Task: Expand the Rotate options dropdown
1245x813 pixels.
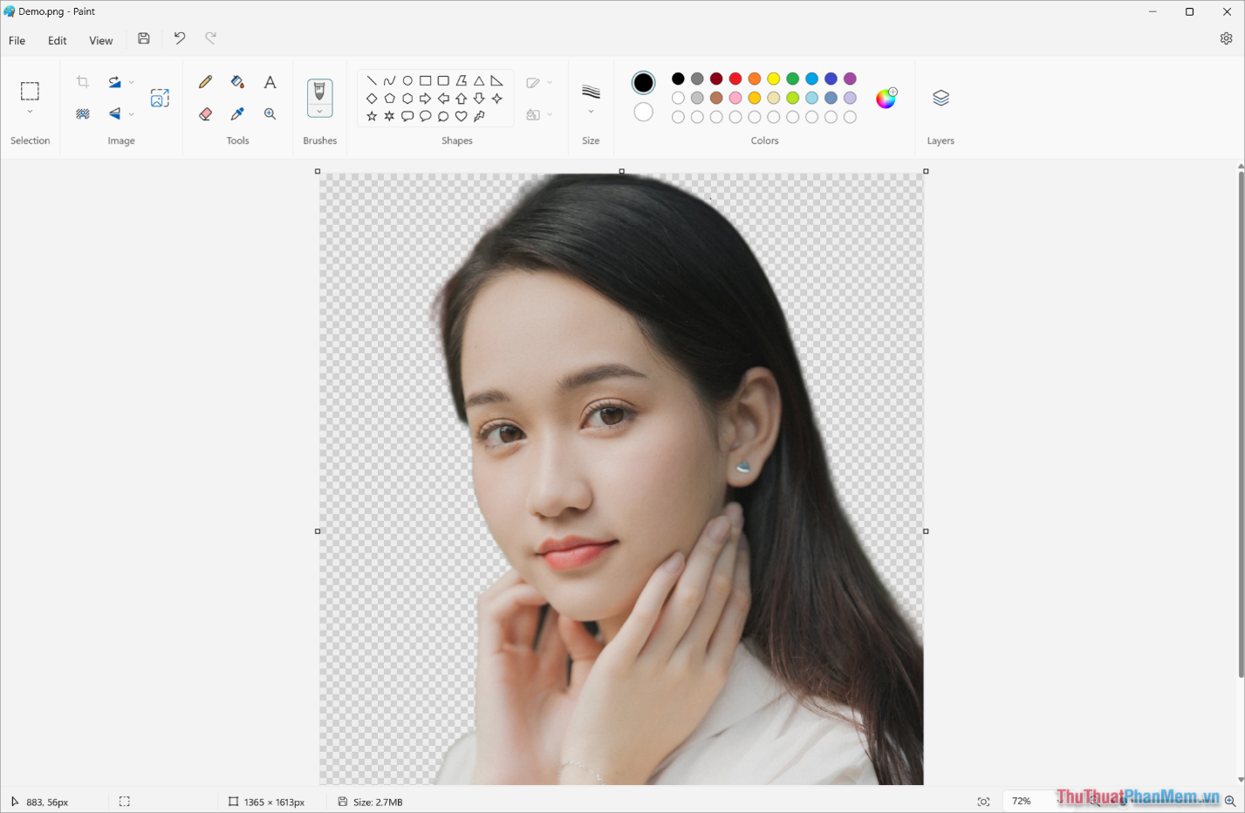Action: pos(132,81)
